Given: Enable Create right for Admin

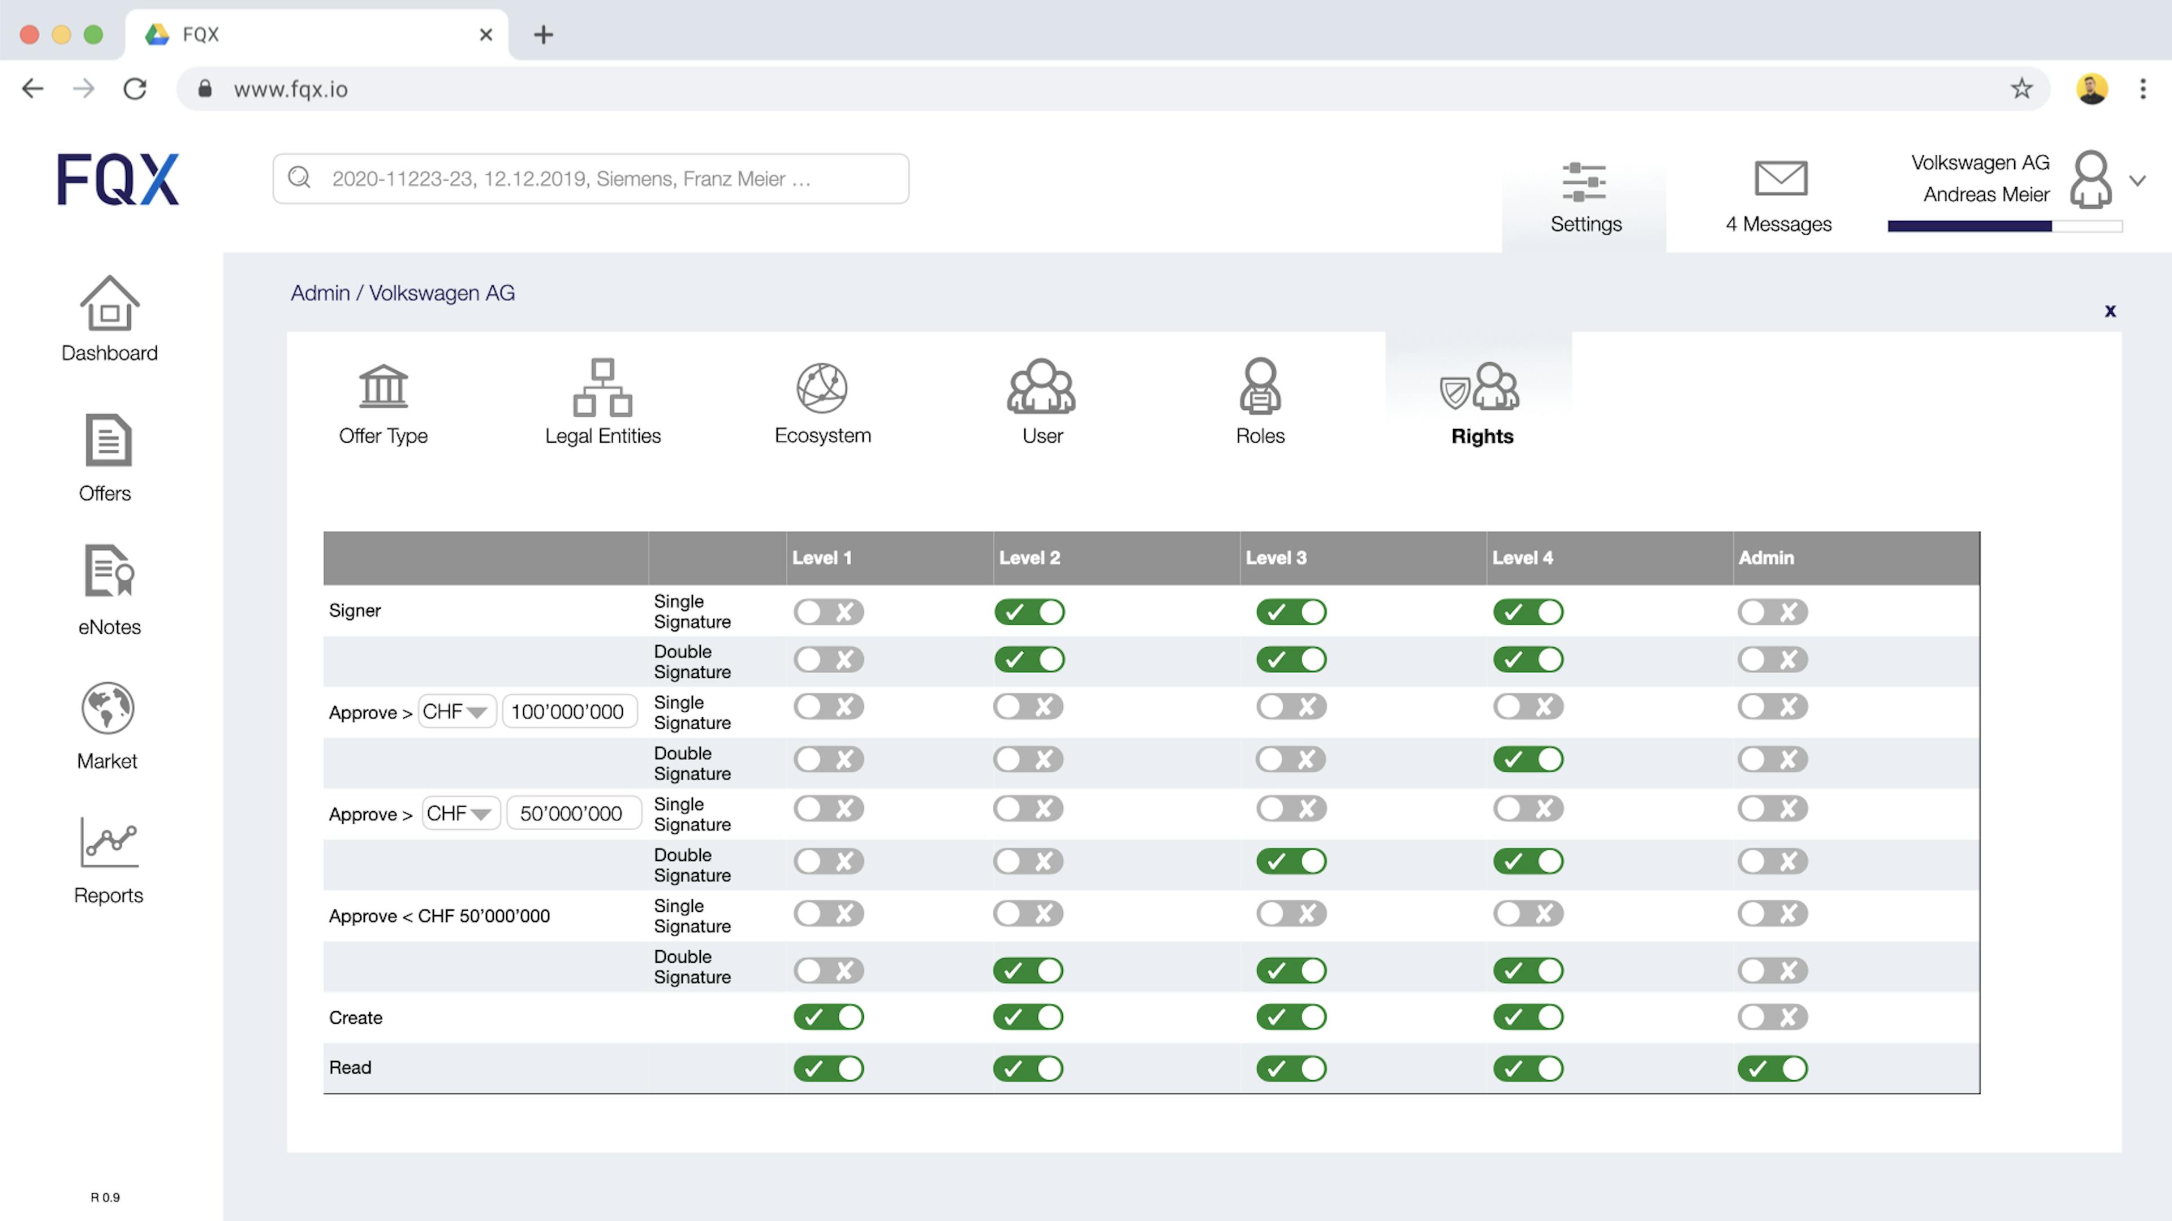Looking at the screenshot, I should click(x=1772, y=1017).
